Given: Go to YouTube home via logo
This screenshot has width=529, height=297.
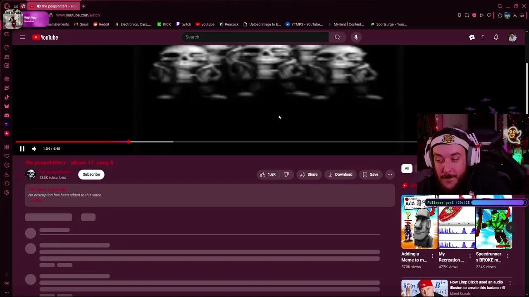Looking at the screenshot, I should (45, 37).
